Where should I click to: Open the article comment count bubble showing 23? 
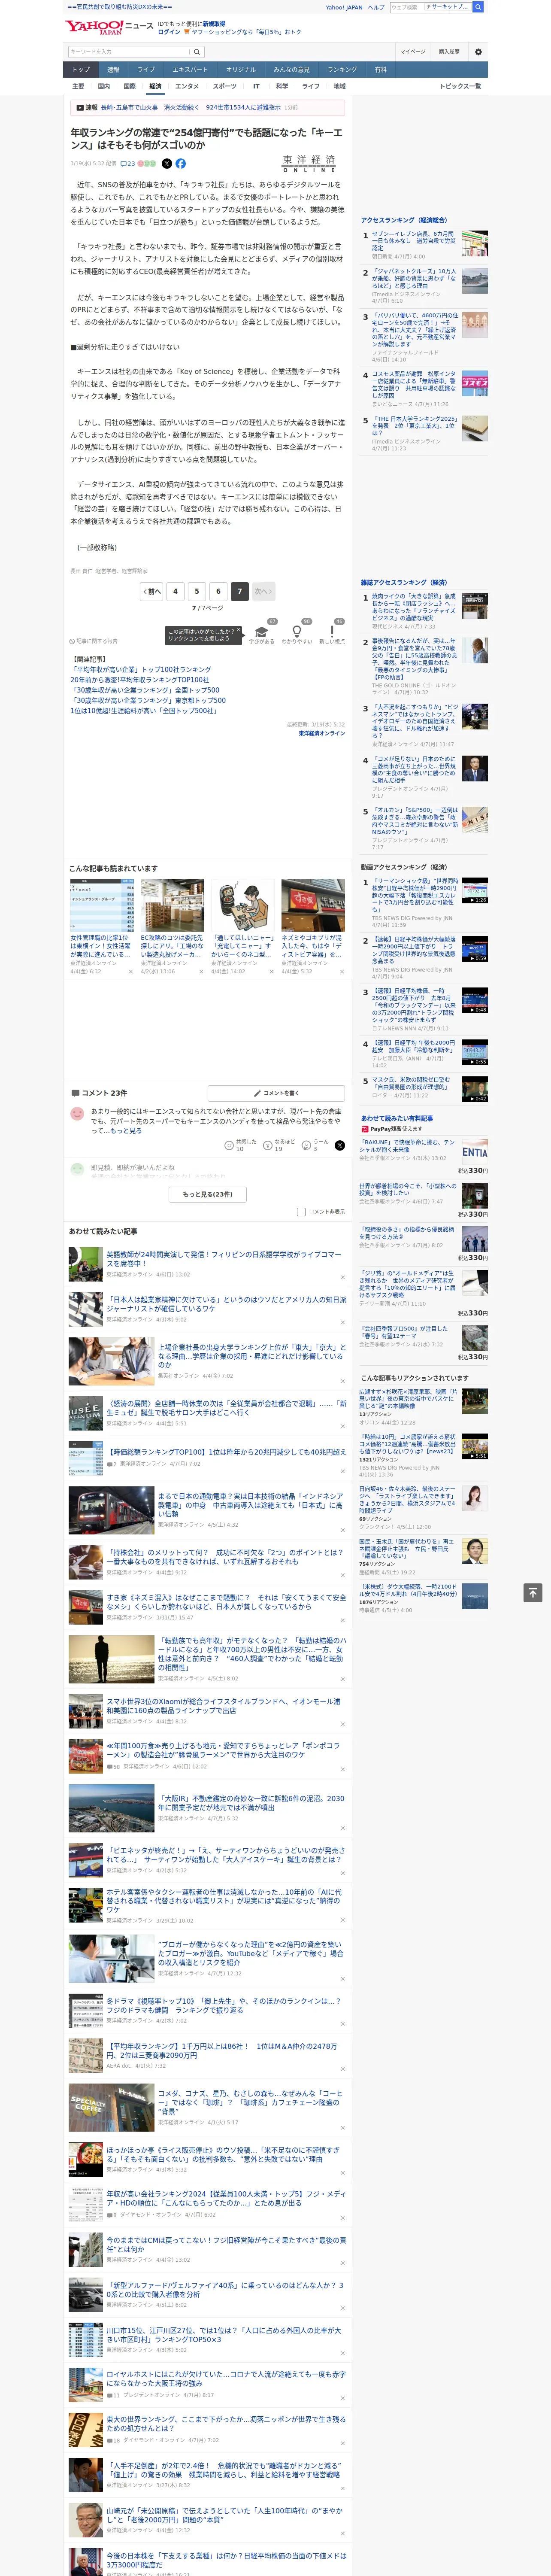[127, 163]
